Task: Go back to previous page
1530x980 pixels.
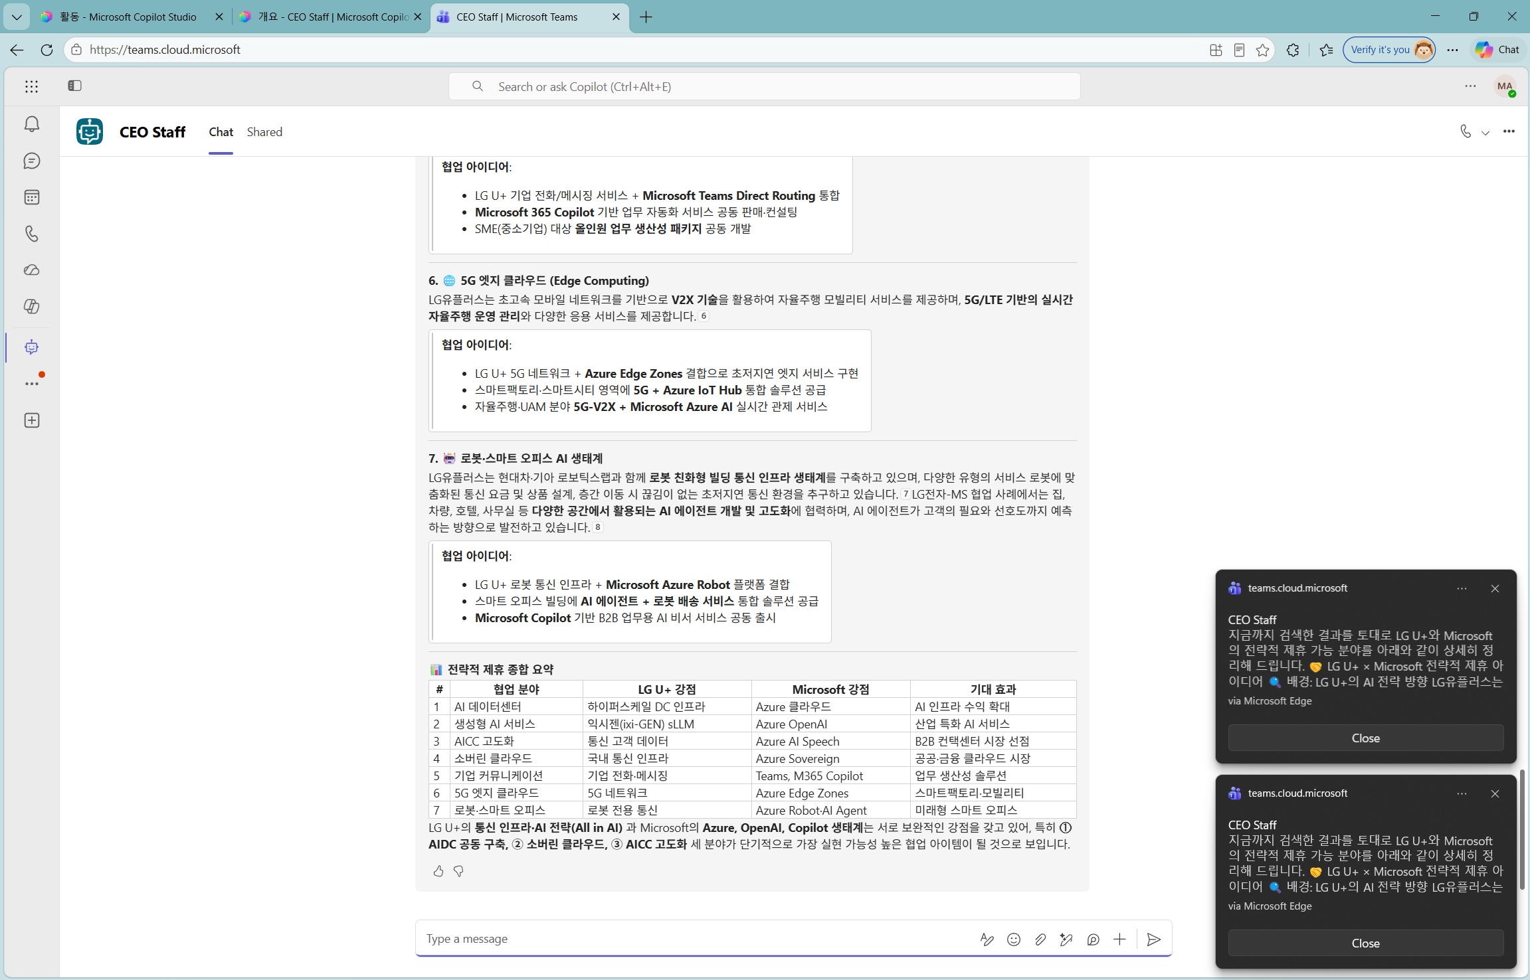Action: tap(17, 50)
